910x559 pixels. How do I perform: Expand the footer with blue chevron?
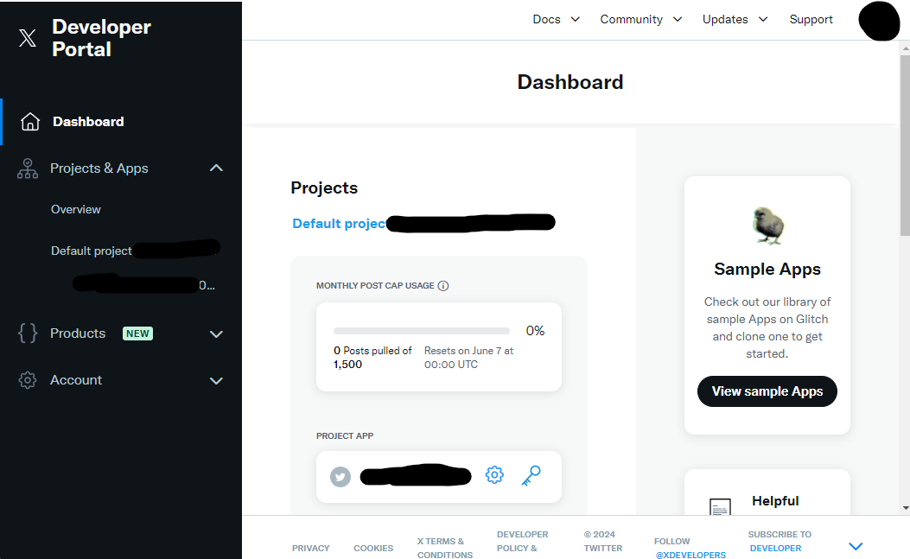856,546
